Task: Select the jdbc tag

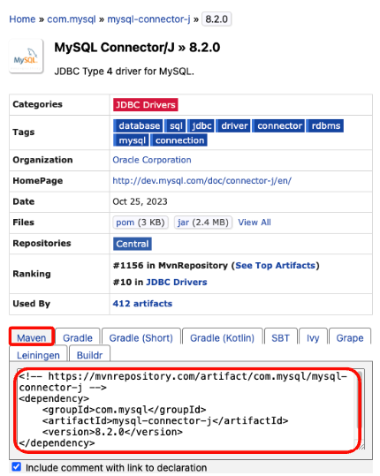Action: point(201,125)
